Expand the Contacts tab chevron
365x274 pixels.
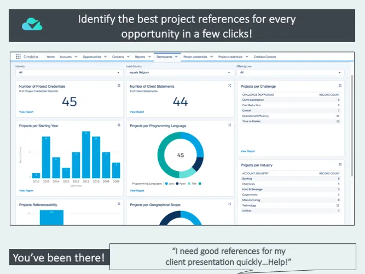pyautogui.click(x=128, y=56)
